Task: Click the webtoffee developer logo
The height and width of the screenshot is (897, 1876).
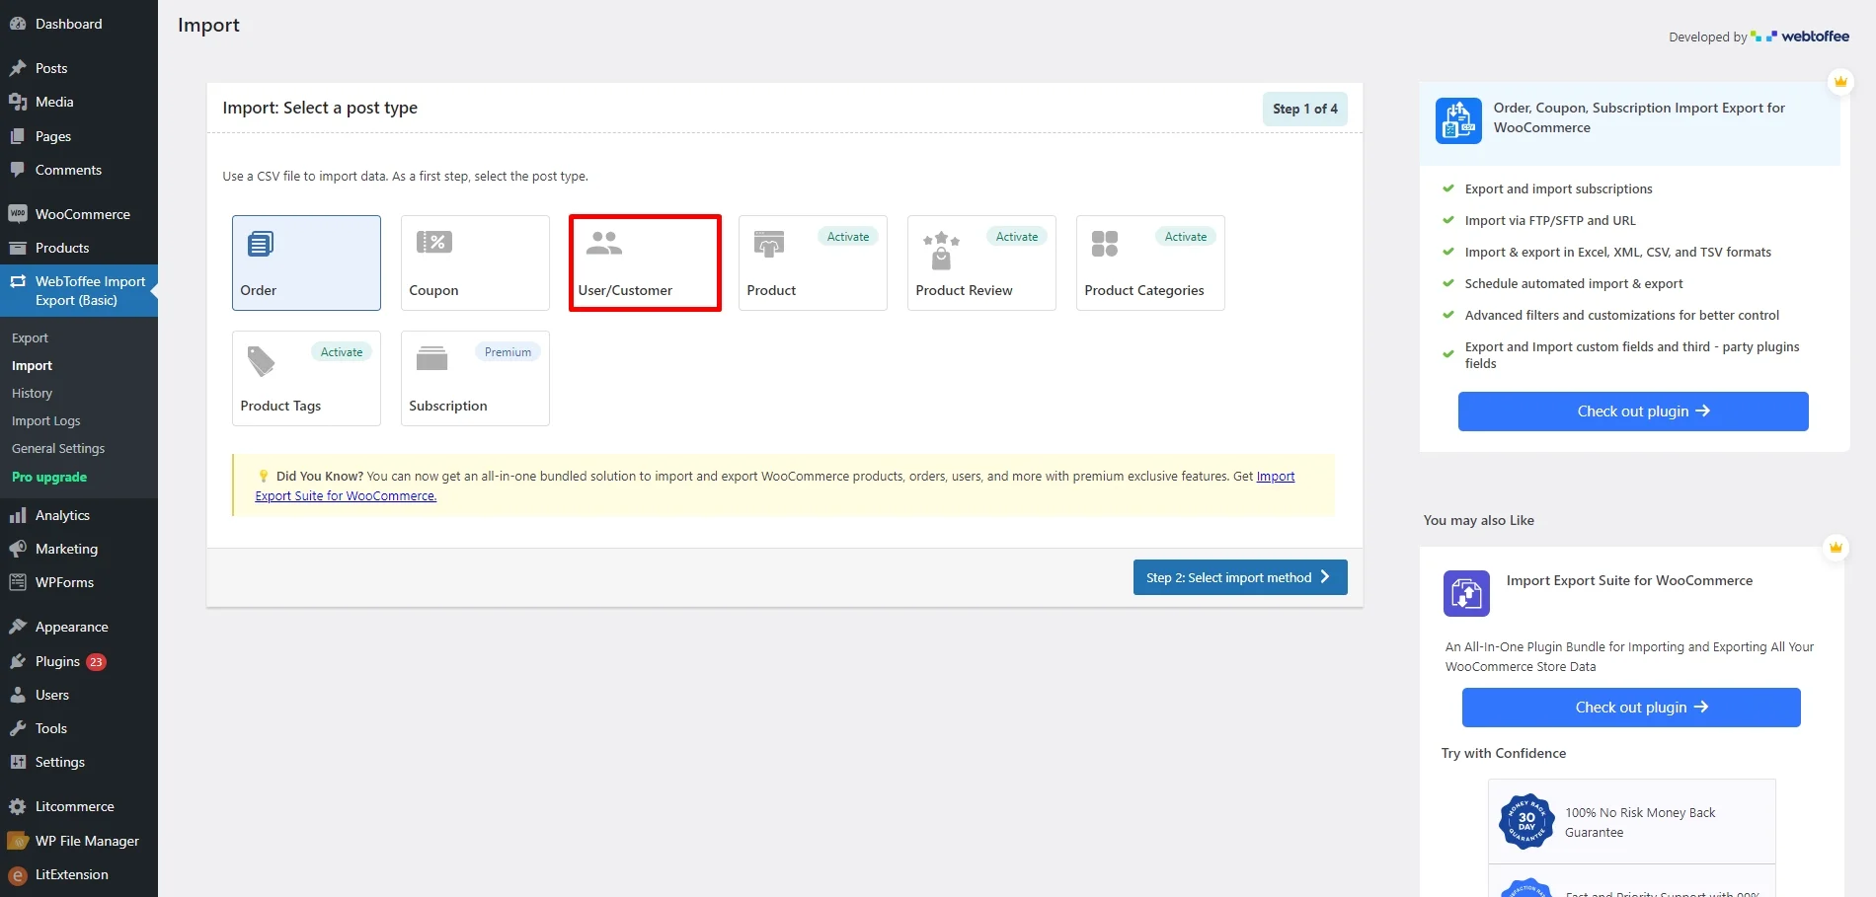Action: 1800,37
